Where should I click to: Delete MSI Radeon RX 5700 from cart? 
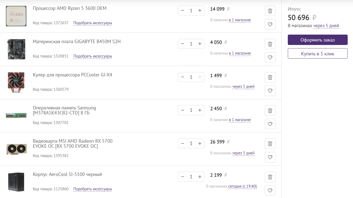click(270, 144)
